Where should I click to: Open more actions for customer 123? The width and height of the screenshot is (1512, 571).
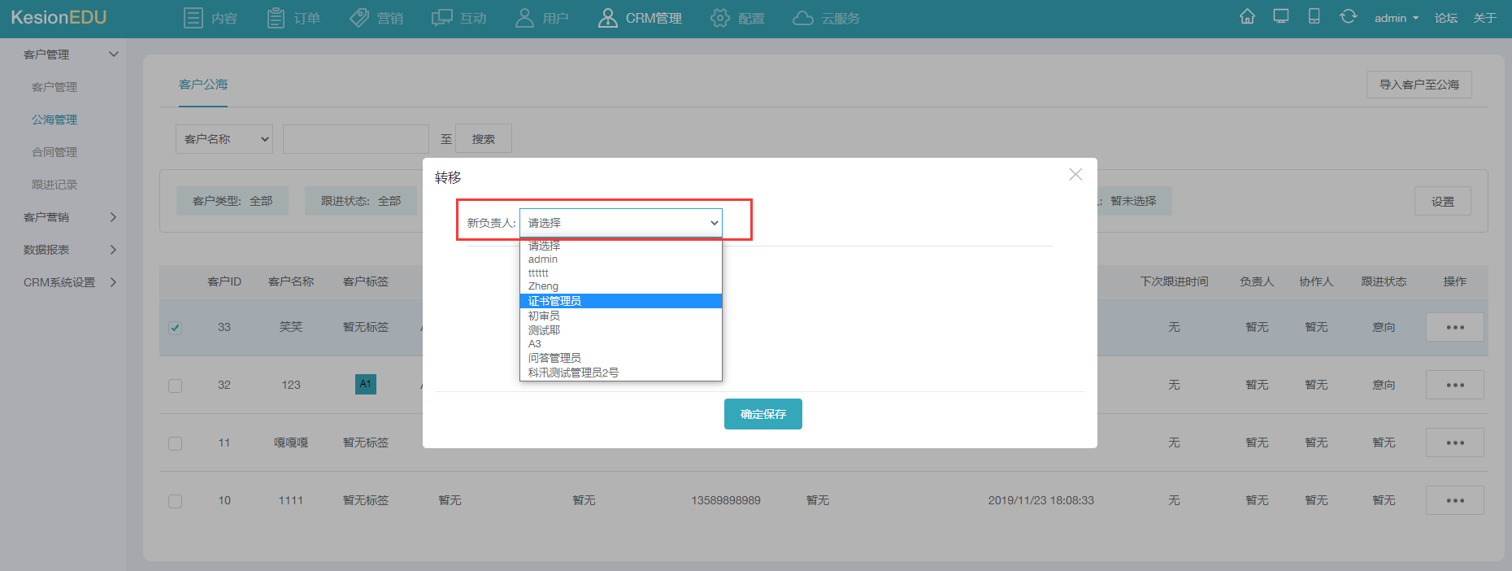click(x=1454, y=385)
